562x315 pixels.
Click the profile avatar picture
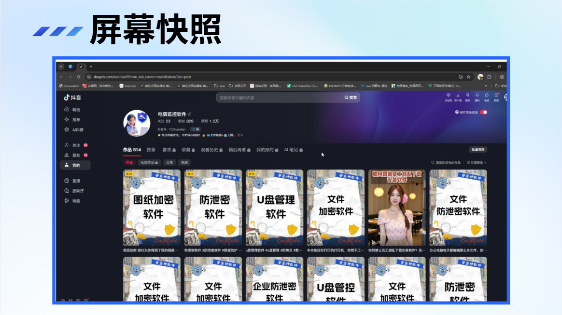(137, 123)
